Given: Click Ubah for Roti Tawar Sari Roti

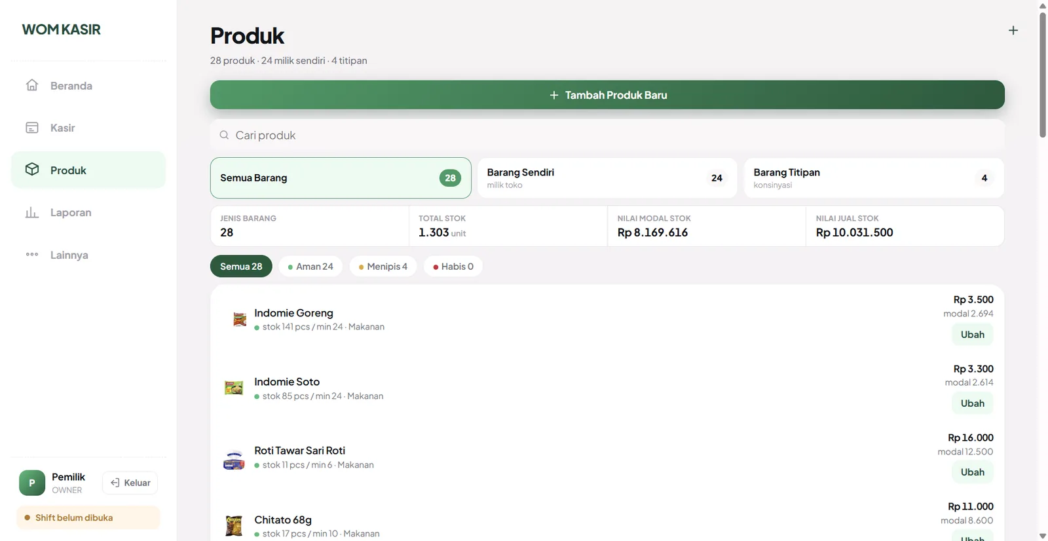Looking at the screenshot, I should pos(972,472).
